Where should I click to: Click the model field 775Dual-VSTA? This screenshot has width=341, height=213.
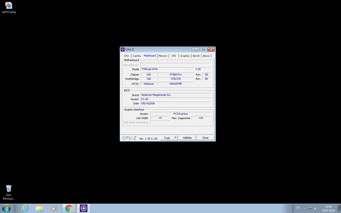pos(163,69)
